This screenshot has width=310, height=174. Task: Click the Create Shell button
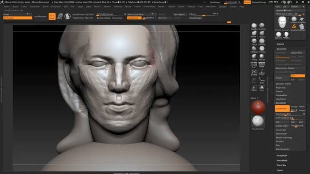(x=282, y=126)
